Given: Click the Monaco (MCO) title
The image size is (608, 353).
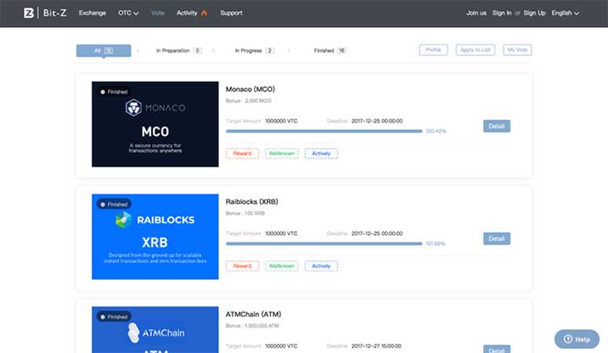Looking at the screenshot, I should click(250, 89).
